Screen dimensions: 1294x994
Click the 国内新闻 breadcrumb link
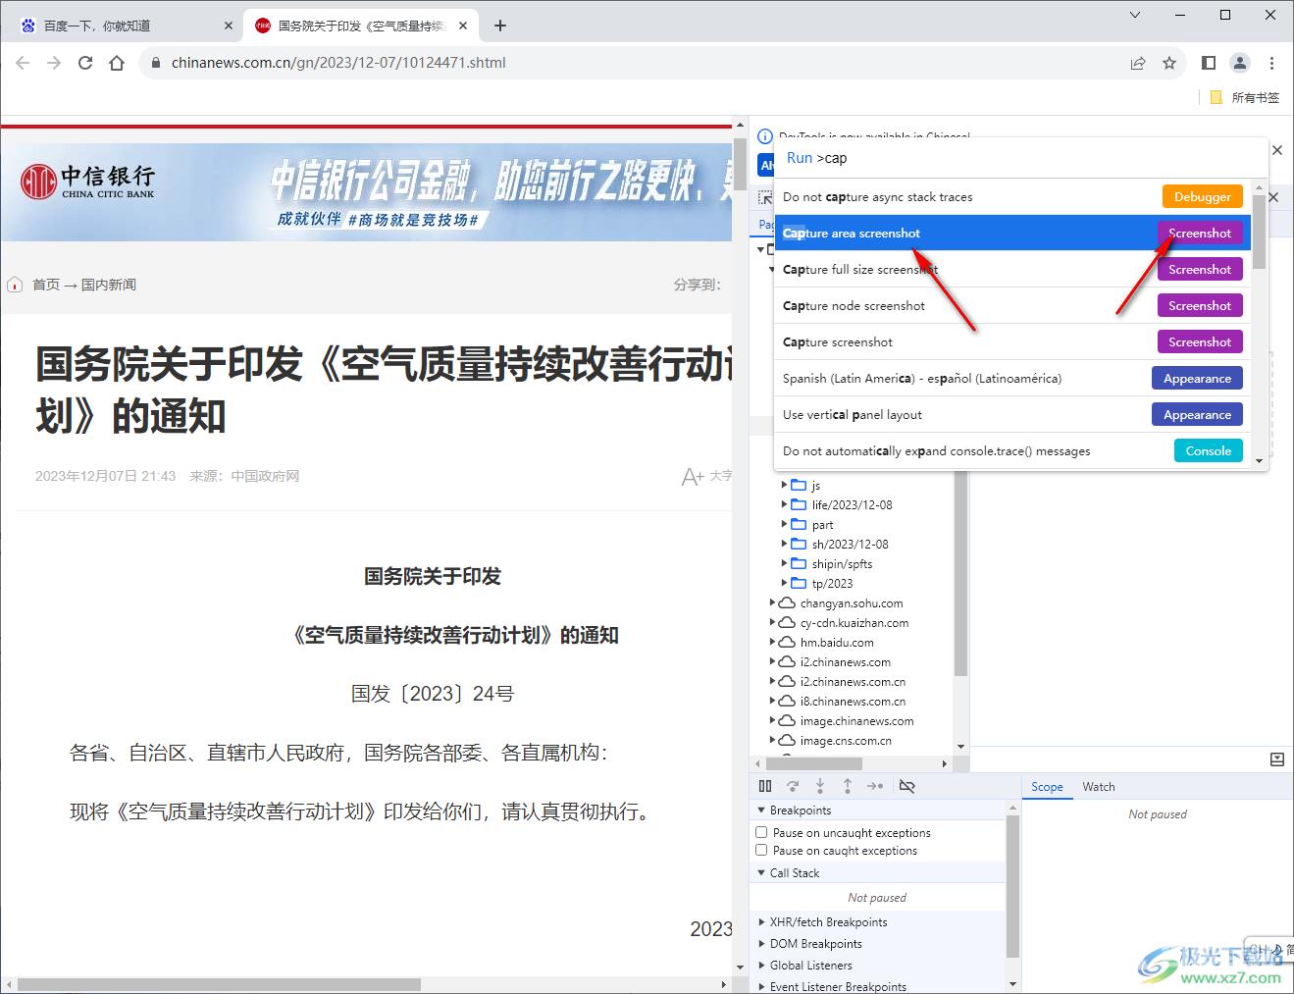[x=109, y=285]
